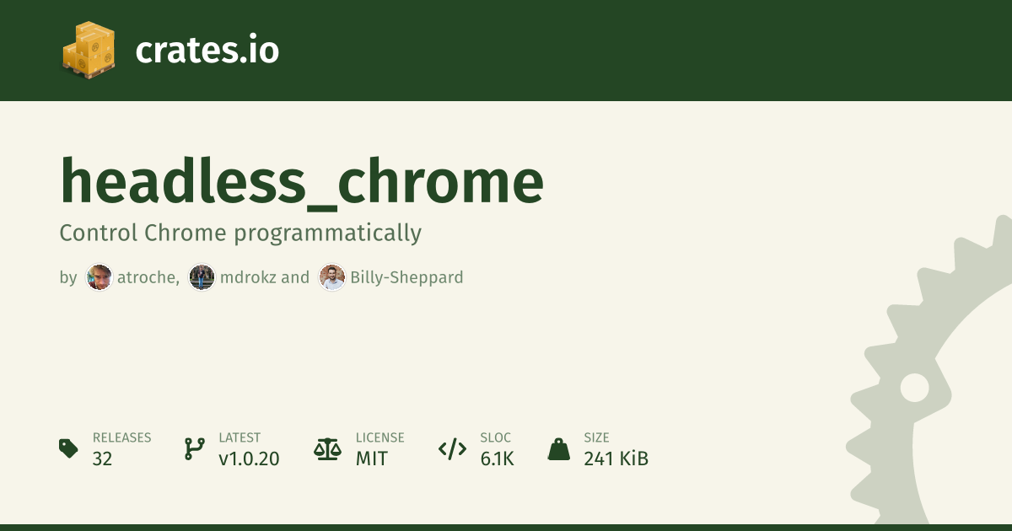
Task: Click the headless_chrome crate title
Action: click(301, 180)
